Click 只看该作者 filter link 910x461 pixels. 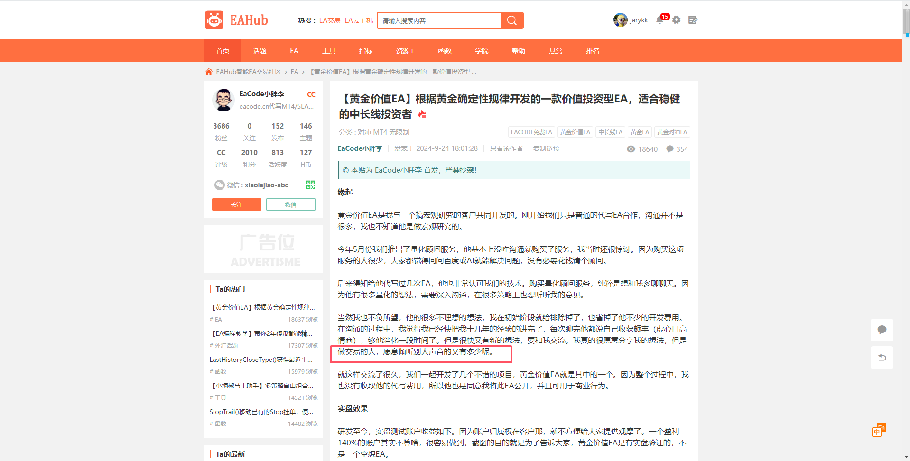pos(506,148)
